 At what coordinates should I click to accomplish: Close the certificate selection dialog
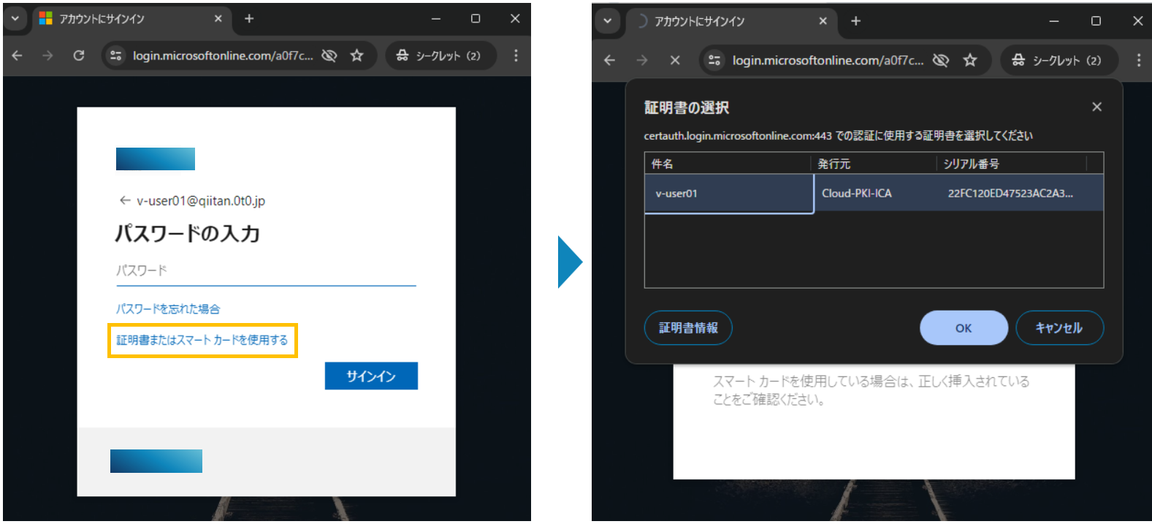click(1096, 107)
